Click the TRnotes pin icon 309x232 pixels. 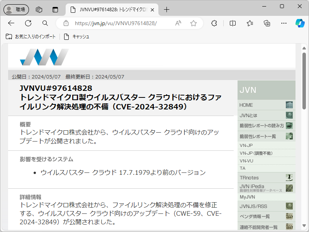[x=289, y=177]
